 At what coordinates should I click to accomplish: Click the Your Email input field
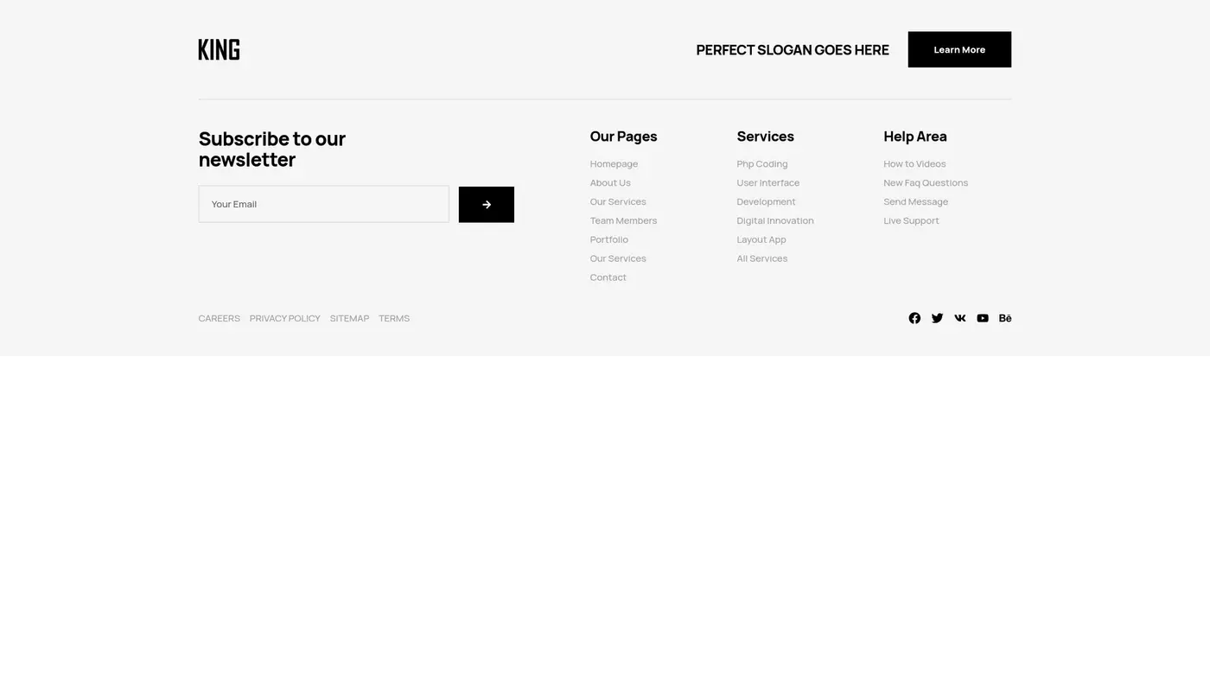point(323,204)
